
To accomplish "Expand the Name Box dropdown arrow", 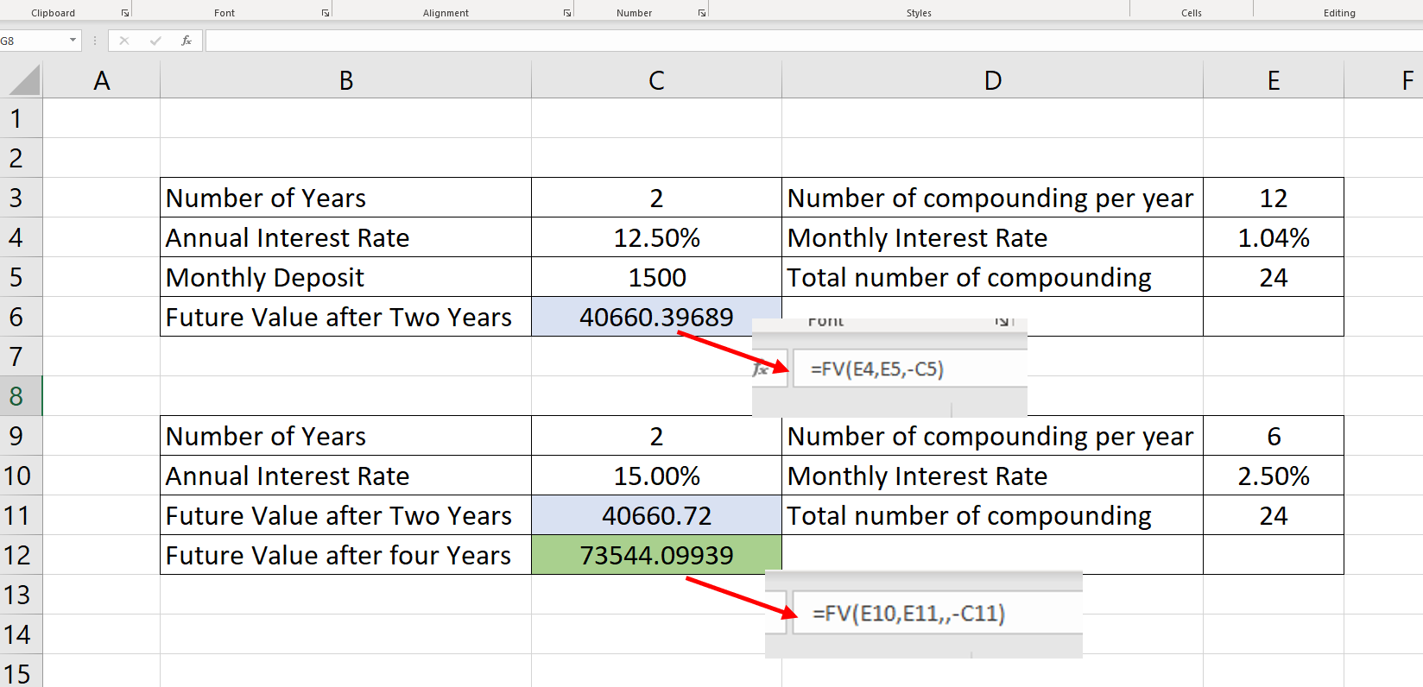I will click(73, 41).
